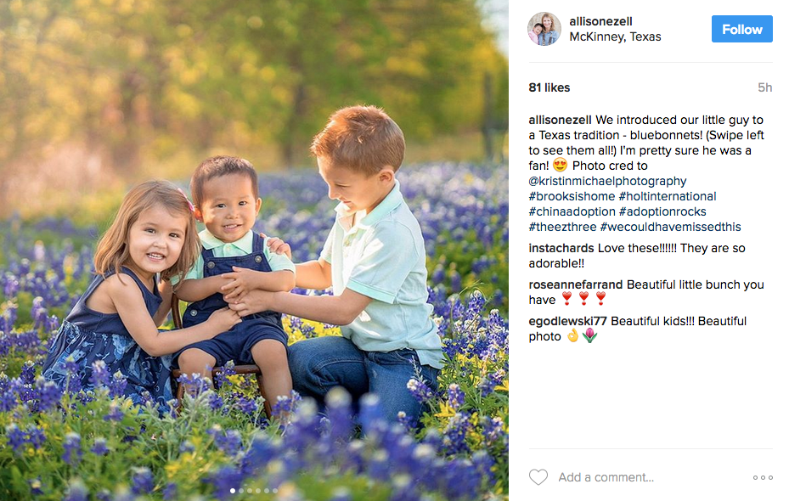Visit roseannefarrand commenter profile

coord(576,284)
